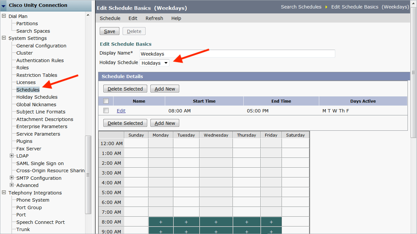
Task: Open Partitions in the navigation tree
Action: coord(27,24)
